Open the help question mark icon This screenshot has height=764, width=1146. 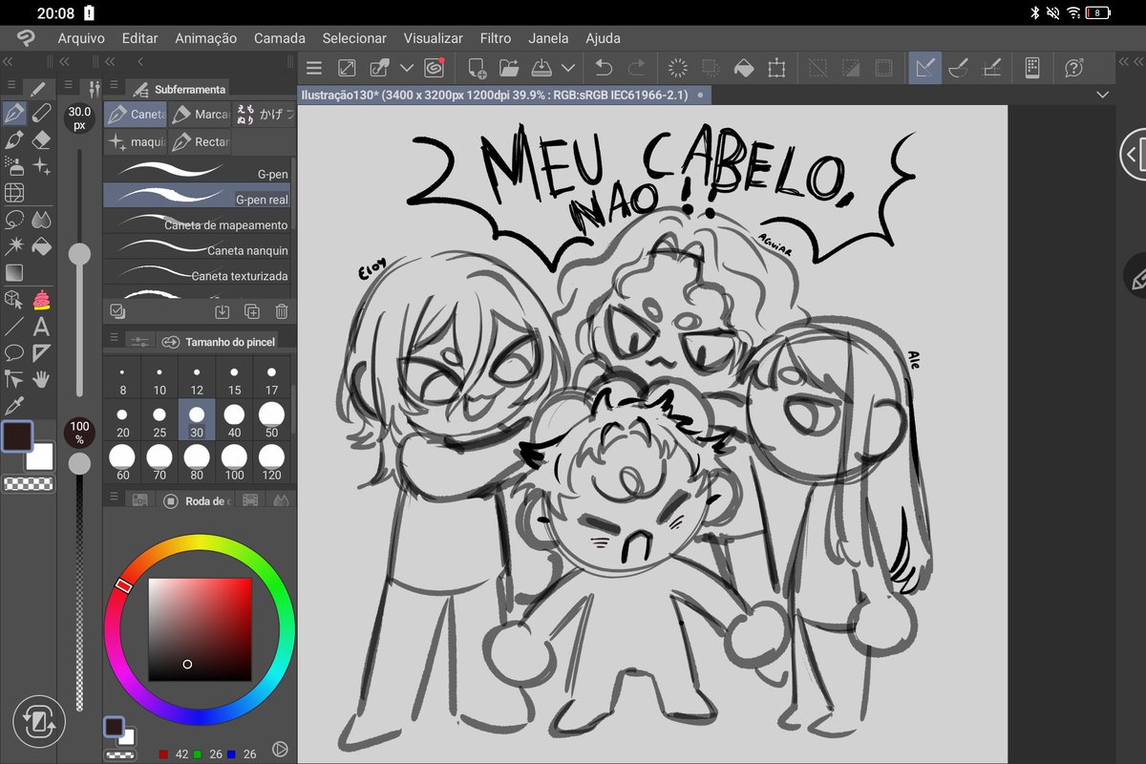(x=1073, y=68)
